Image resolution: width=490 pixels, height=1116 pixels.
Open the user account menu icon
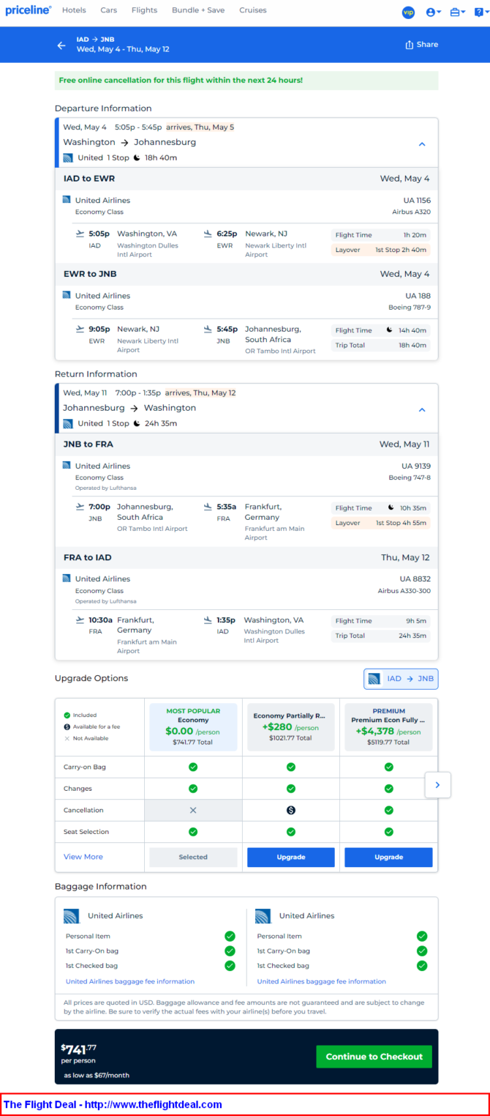[x=434, y=12]
